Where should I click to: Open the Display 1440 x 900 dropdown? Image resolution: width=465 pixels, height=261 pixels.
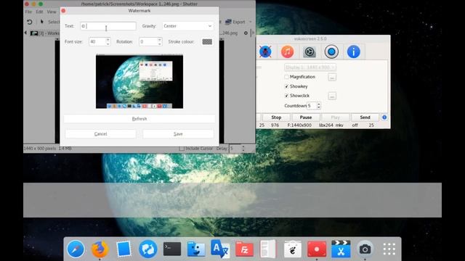click(x=310, y=67)
